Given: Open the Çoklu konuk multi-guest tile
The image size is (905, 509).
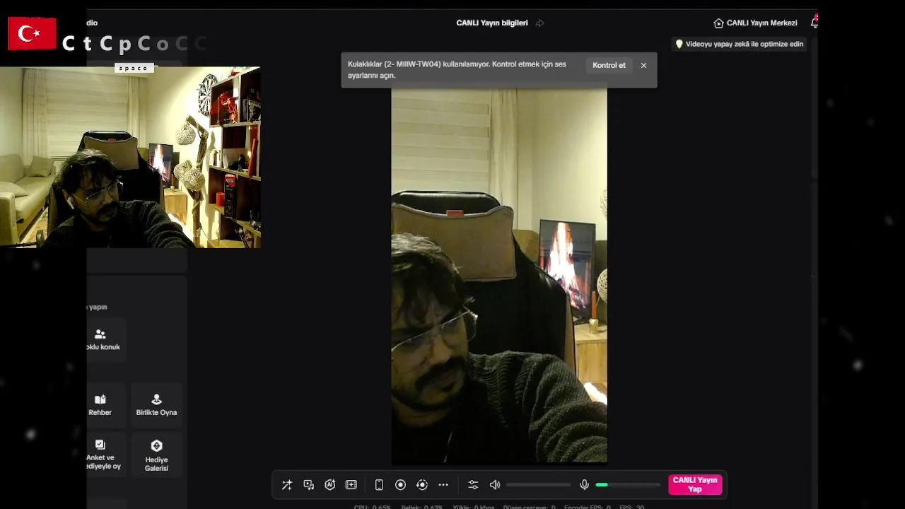Looking at the screenshot, I should tap(106, 339).
